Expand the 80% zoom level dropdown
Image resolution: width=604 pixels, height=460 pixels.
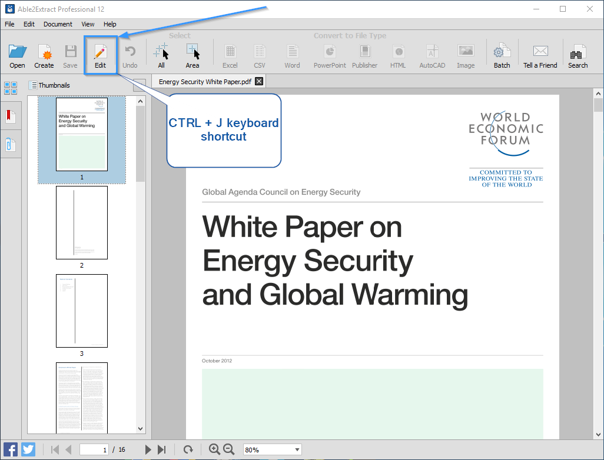tap(297, 450)
